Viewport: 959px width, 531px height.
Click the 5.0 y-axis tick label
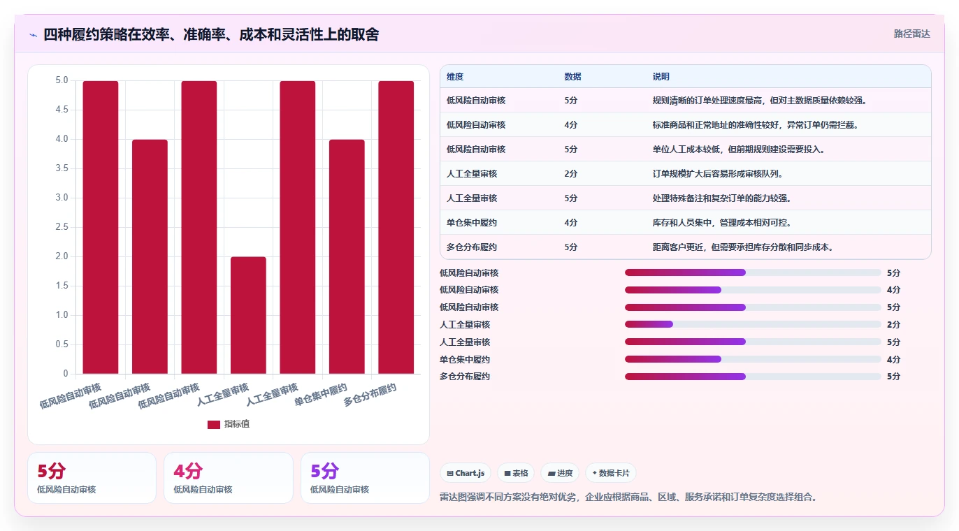[62, 80]
